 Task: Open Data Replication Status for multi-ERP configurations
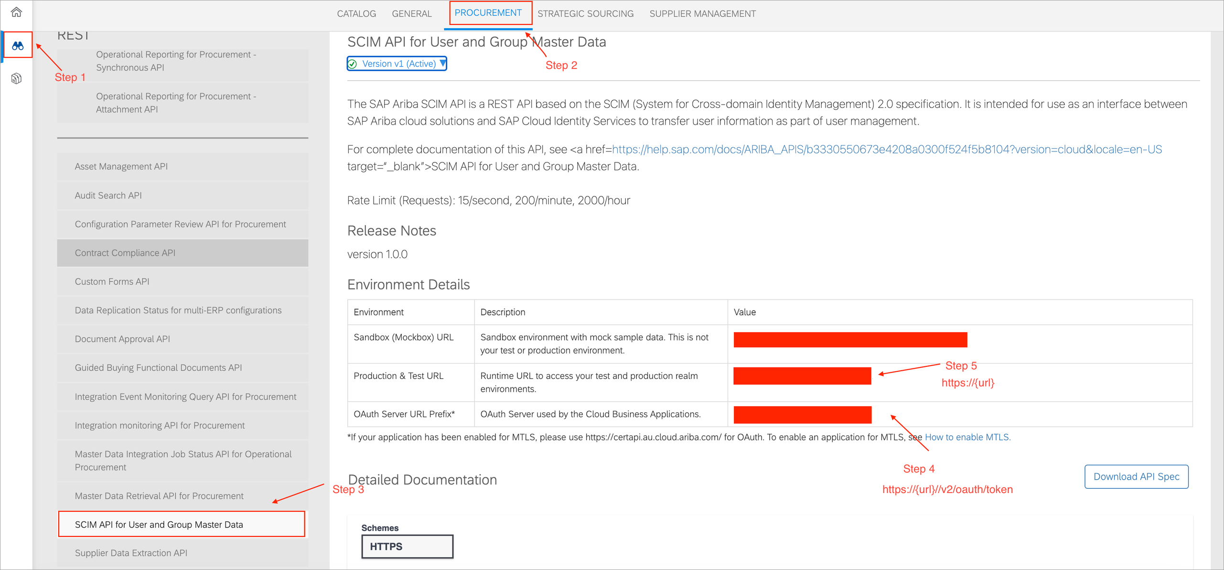tap(183, 310)
